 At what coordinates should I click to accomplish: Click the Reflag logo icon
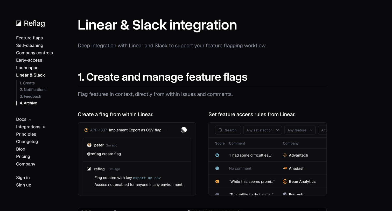click(x=19, y=23)
